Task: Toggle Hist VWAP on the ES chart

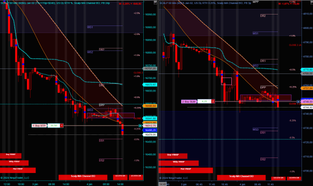Action: [186, 170]
